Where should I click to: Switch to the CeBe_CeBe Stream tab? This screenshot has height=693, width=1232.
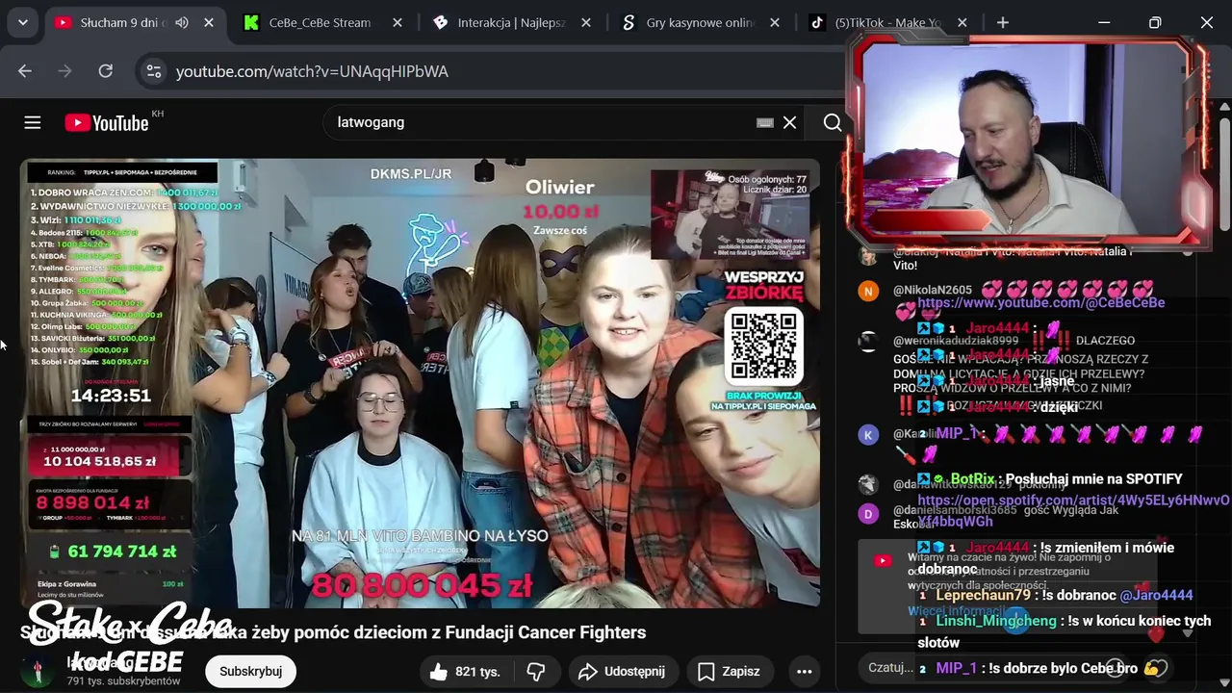(318, 22)
